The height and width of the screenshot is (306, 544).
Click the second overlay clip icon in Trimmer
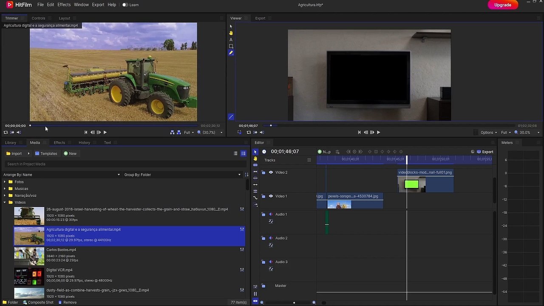pos(178,132)
